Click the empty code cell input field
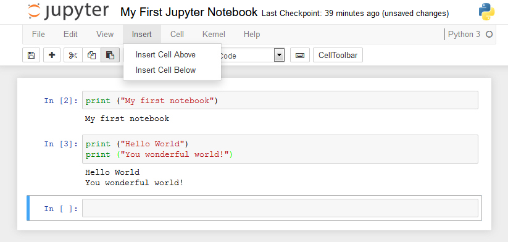 [x=280, y=208]
